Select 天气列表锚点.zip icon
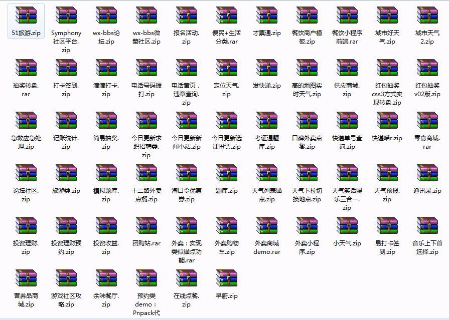This screenshot has height=320, width=449. pyautogui.click(x=266, y=173)
